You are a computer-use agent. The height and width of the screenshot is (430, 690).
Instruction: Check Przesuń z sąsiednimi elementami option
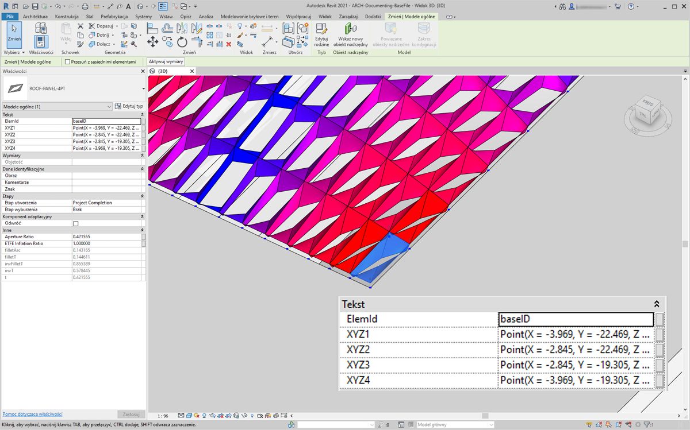pyautogui.click(x=67, y=61)
